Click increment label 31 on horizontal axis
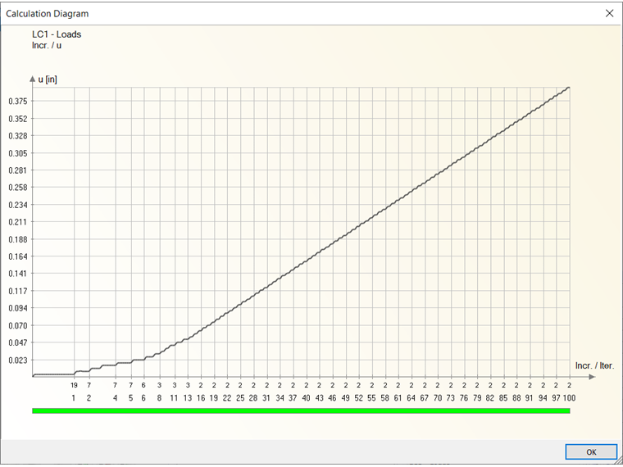 266,398
